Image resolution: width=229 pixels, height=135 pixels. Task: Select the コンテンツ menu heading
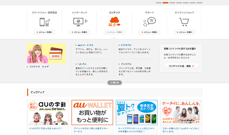pos(114,13)
